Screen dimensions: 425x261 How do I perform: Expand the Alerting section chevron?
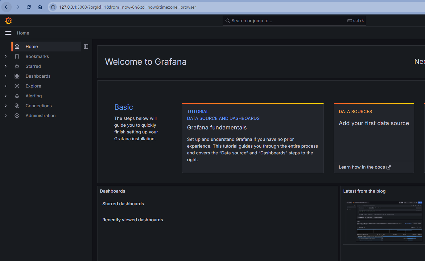(x=6, y=96)
